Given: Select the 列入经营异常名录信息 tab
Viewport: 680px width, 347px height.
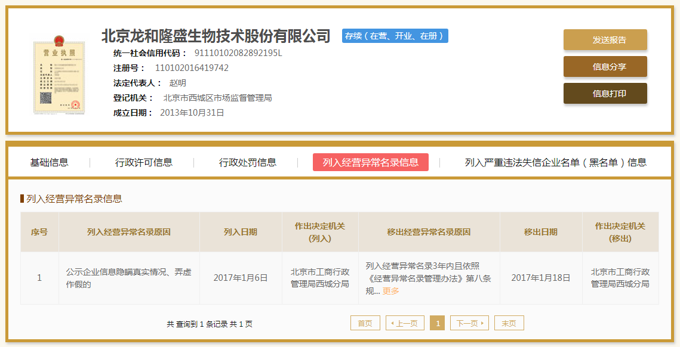Looking at the screenshot, I should tap(370, 162).
